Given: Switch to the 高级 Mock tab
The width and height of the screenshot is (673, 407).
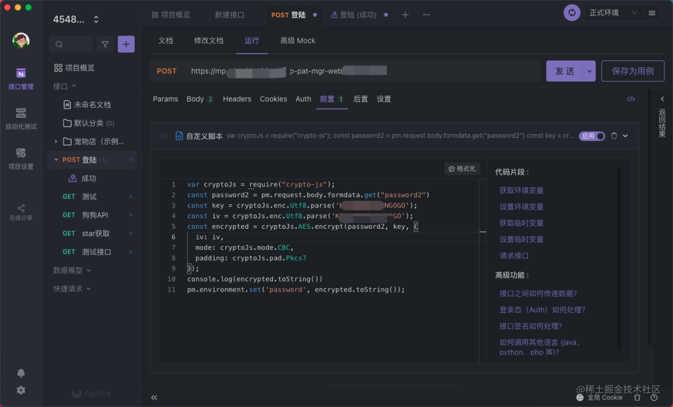Looking at the screenshot, I should click(x=297, y=41).
